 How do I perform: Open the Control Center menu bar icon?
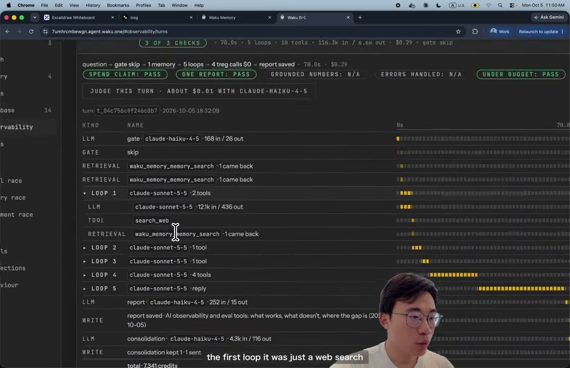pyautogui.click(x=512, y=6)
